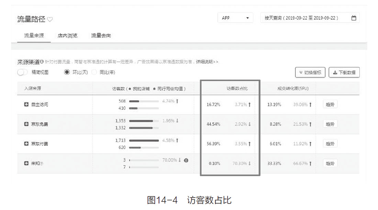Viewport: 378px width, 210px height.
Task: Click the 趋势 icon for 自主访问
Action: click(330, 104)
